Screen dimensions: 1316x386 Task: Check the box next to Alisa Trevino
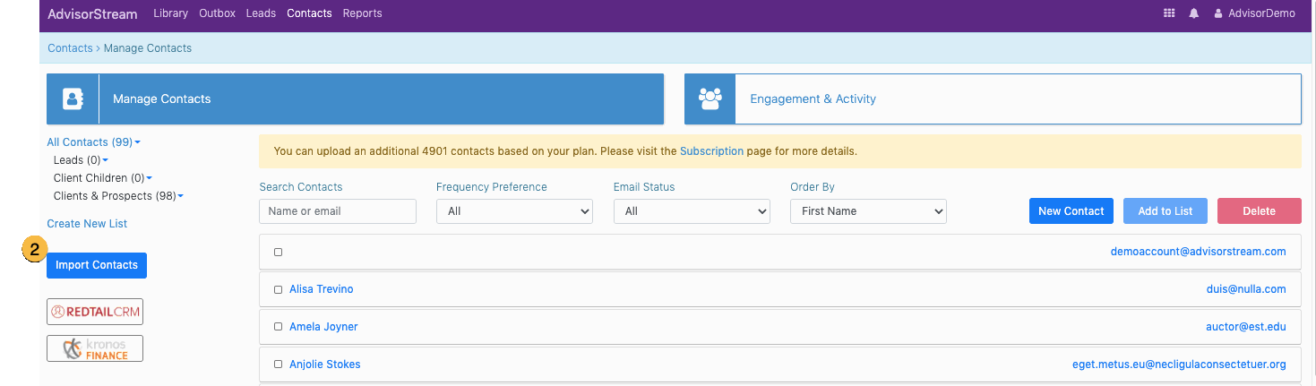coord(278,289)
